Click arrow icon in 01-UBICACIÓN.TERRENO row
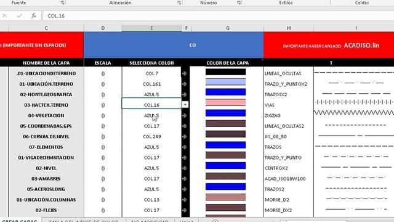Screen dimensions: 394x222 click(185, 84)
